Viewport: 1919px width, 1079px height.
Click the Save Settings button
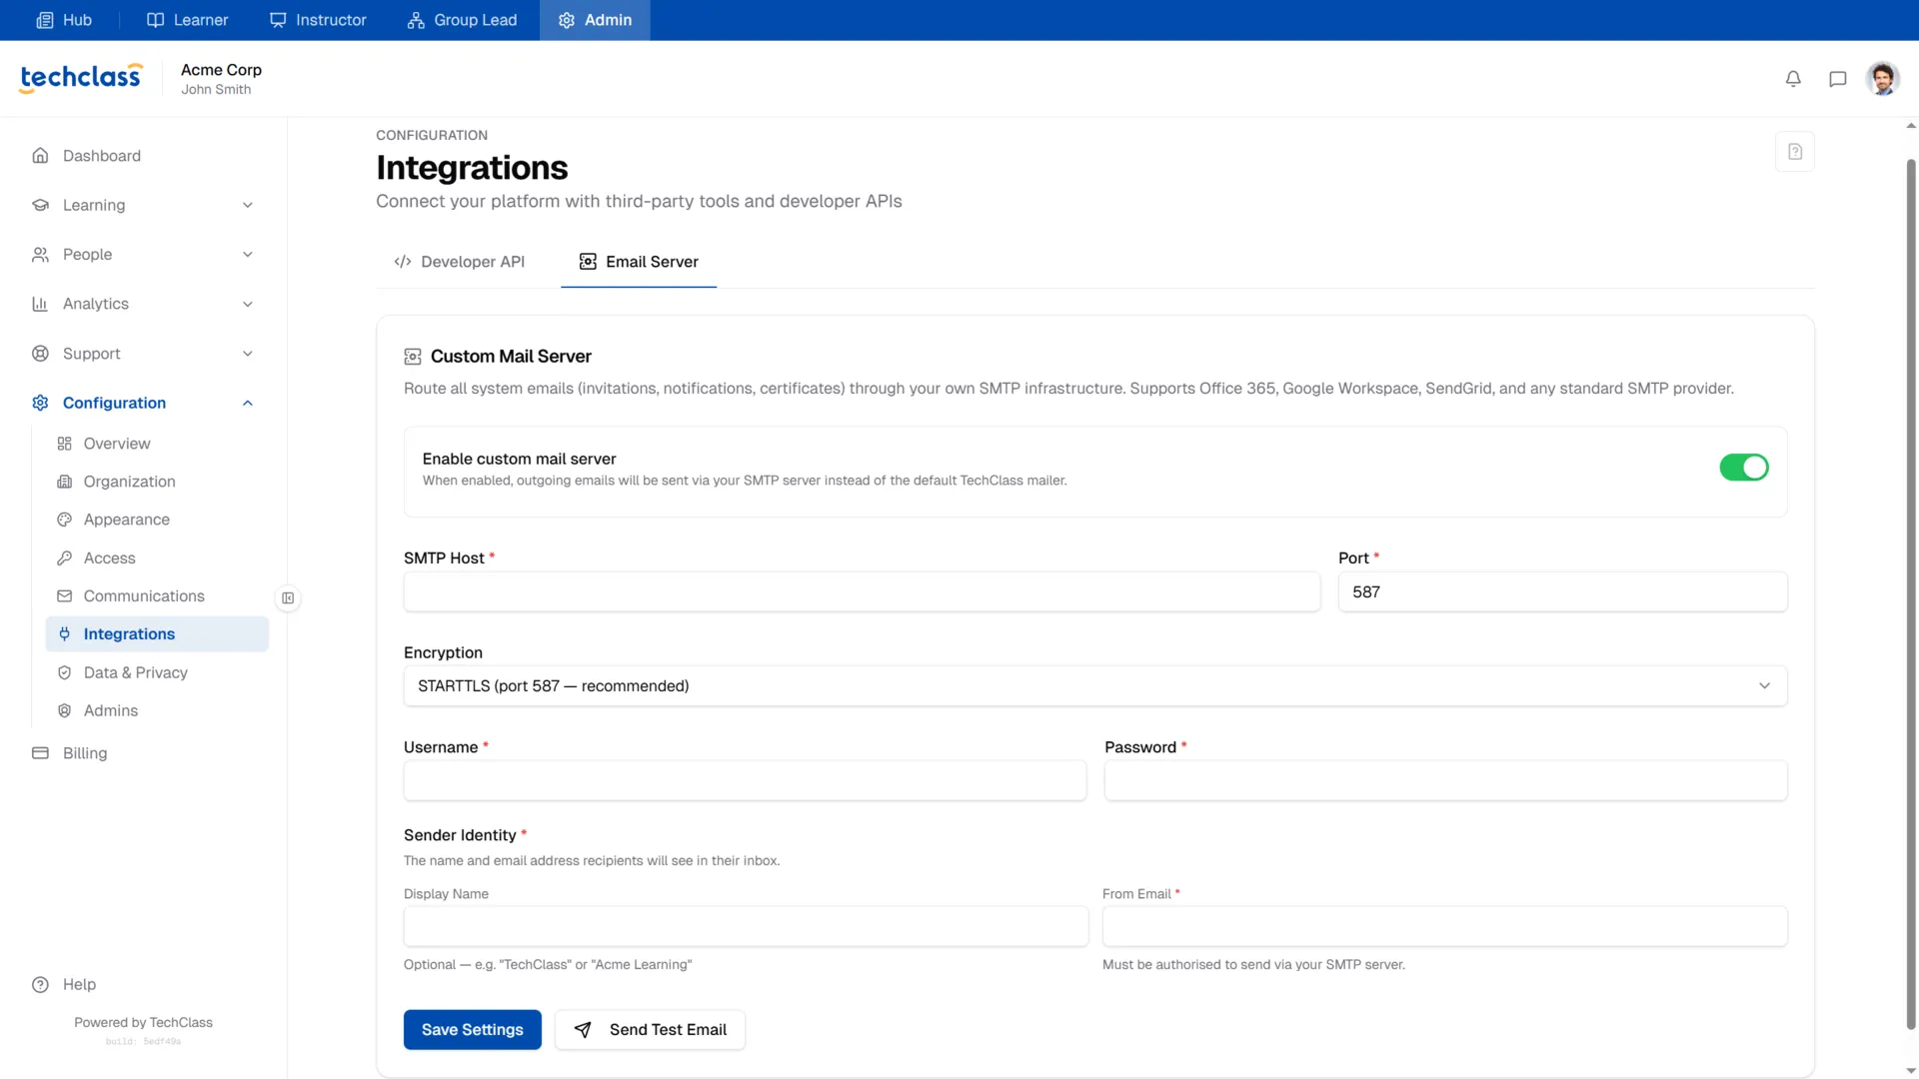coord(473,1030)
